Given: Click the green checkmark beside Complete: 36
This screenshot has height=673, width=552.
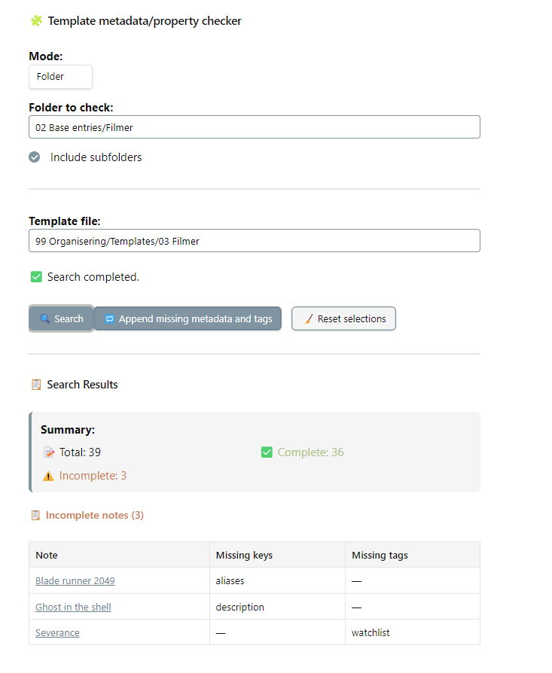Looking at the screenshot, I should 267,452.
